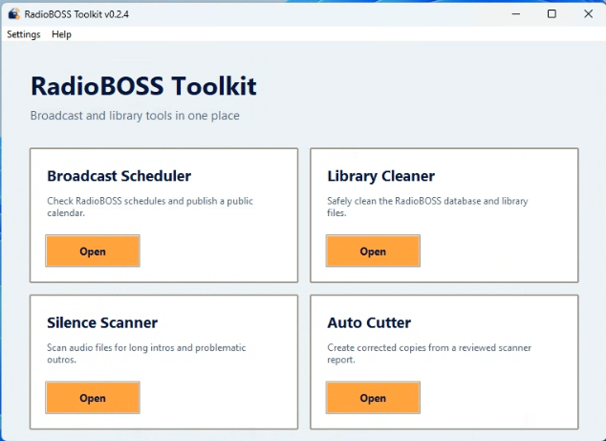Click the Library Cleaner card heading
Image resolution: width=606 pixels, height=441 pixels.
[381, 176]
